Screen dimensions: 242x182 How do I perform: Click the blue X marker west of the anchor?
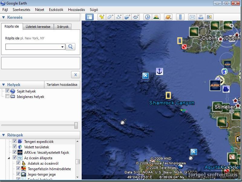click(146, 76)
